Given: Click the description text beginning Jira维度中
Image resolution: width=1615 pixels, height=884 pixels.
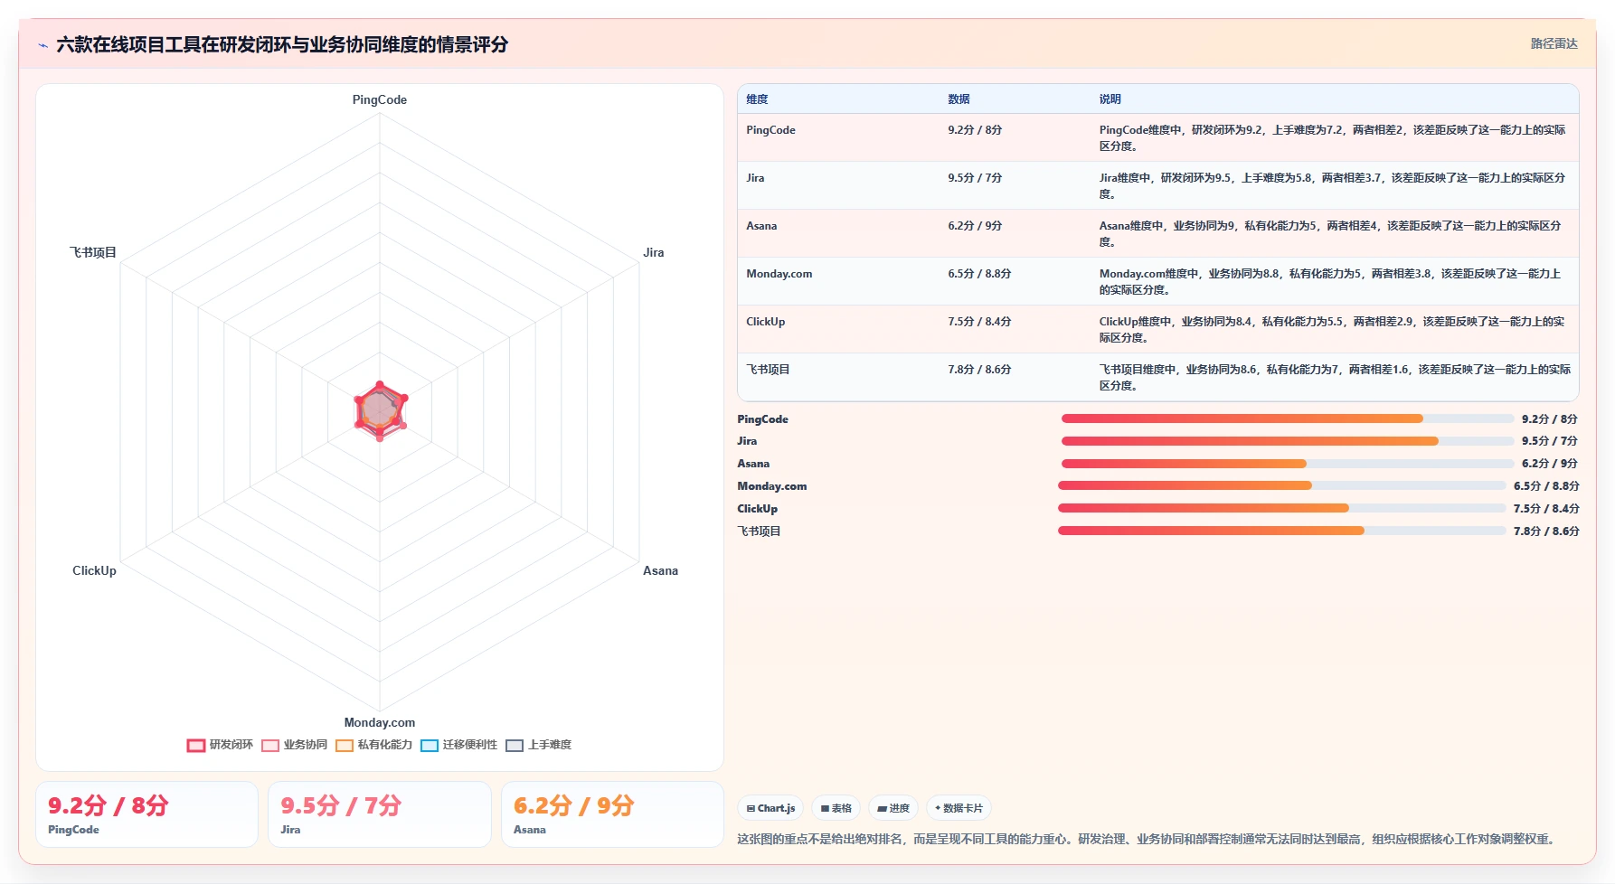Looking at the screenshot, I should point(1333,185).
